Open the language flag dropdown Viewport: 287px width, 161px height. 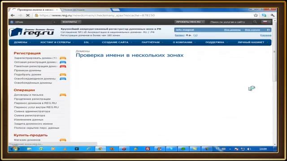[x=266, y=22]
